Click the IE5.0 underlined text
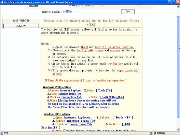Screen dimensions: 180x135 (x=84, y=47)
